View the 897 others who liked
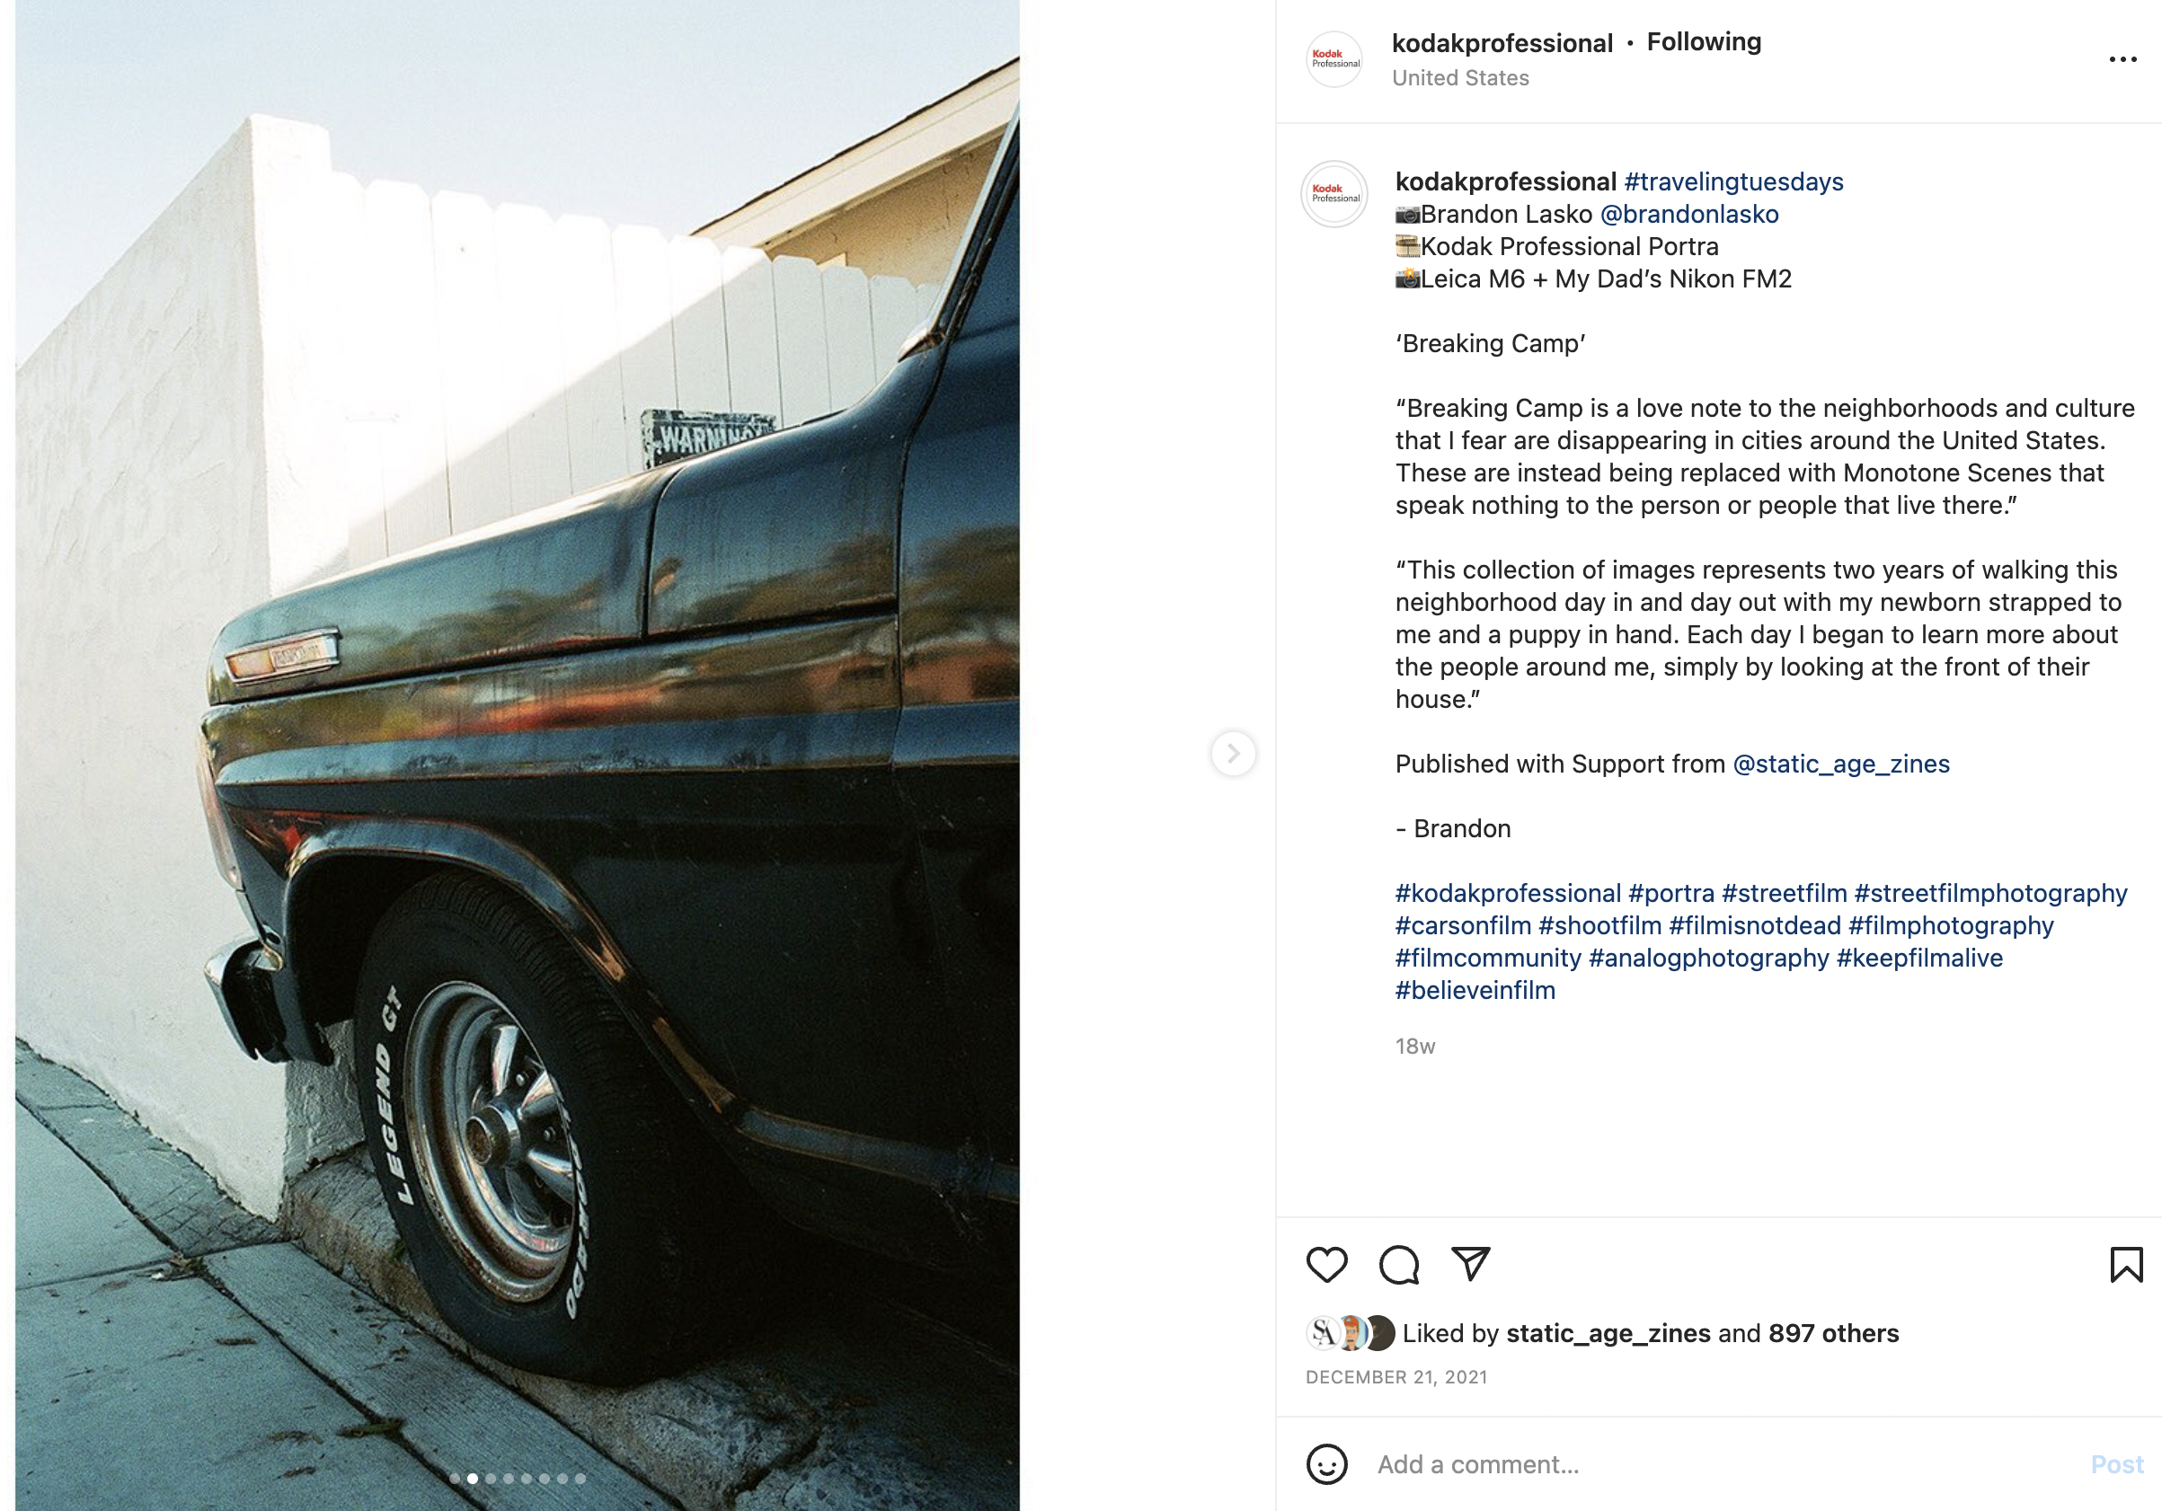Image resolution: width=2162 pixels, height=1511 pixels. point(1832,1333)
